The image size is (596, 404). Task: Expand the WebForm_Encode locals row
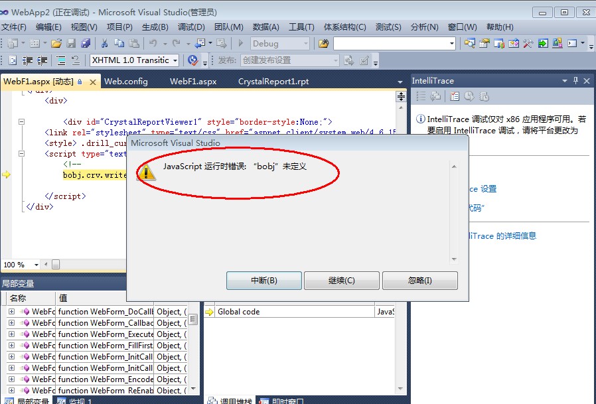point(12,379)
